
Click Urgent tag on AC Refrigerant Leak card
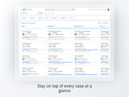point(28,45)
